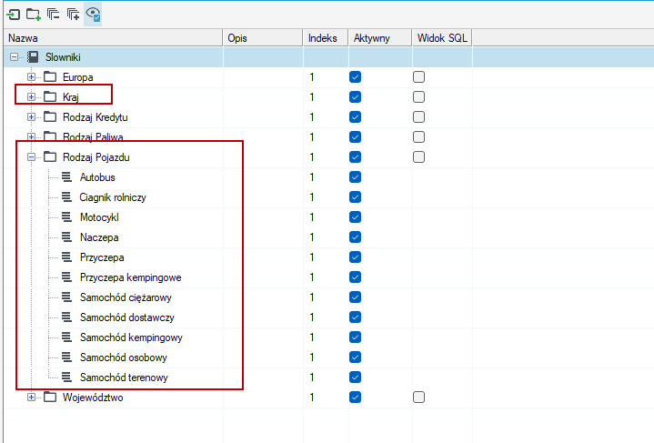Image resolution: width=654 pixels, height=443 pixels.
Task: Uncheck Aktywny for Motocykl
Action: tap(355, 216)
